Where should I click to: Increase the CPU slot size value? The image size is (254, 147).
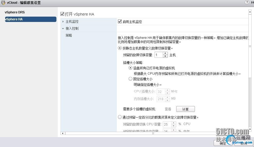(x=167, y=90)
